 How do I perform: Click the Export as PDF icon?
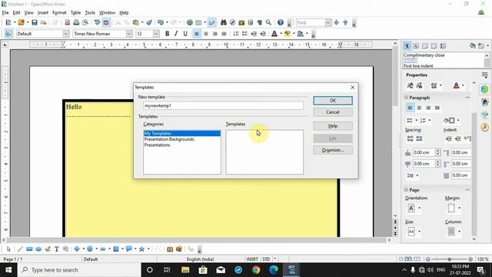(68, 22)
